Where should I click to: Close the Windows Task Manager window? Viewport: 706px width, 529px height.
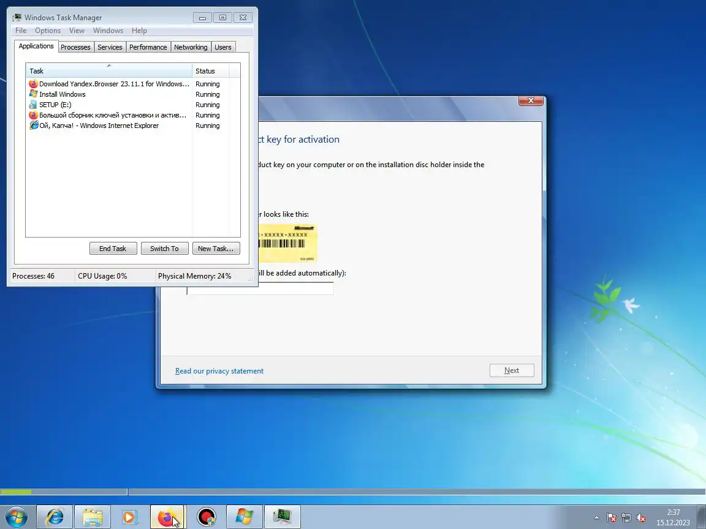click(x=243, y=18)
